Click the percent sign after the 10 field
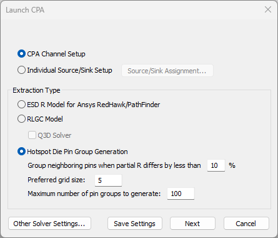This screenshot has width=278, height=238. click(x=232, y=165)
